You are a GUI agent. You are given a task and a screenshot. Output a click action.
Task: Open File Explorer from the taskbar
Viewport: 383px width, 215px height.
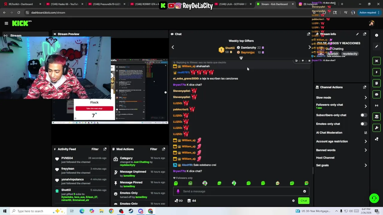(101, 211)
